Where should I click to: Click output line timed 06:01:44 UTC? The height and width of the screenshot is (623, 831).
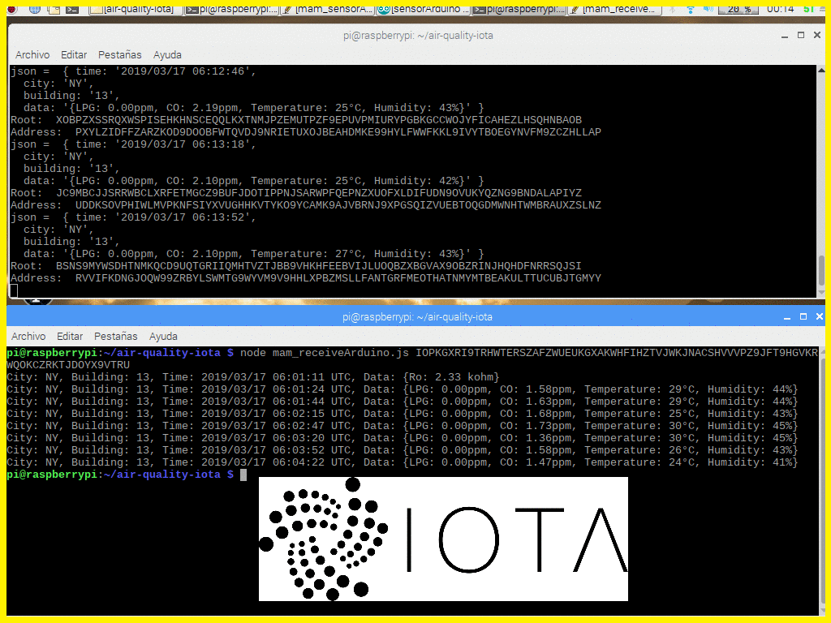tap(403, 402)
